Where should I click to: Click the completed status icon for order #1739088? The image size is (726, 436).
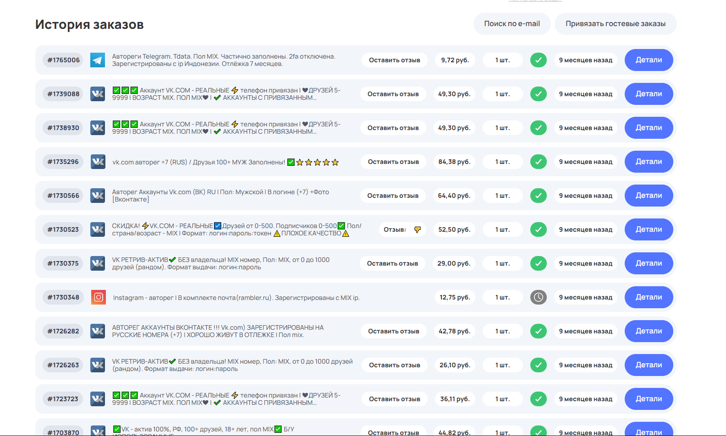539,94
